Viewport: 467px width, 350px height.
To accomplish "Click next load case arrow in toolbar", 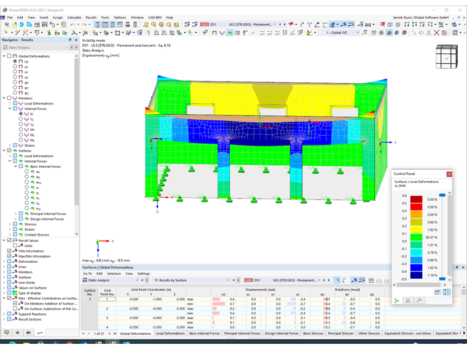I will click(x=285, y=25).
